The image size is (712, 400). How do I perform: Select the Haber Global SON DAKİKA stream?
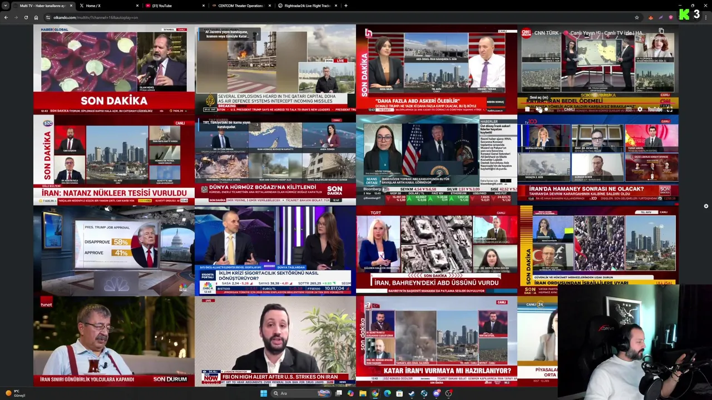pyautogui.click(x=114, y=69)
